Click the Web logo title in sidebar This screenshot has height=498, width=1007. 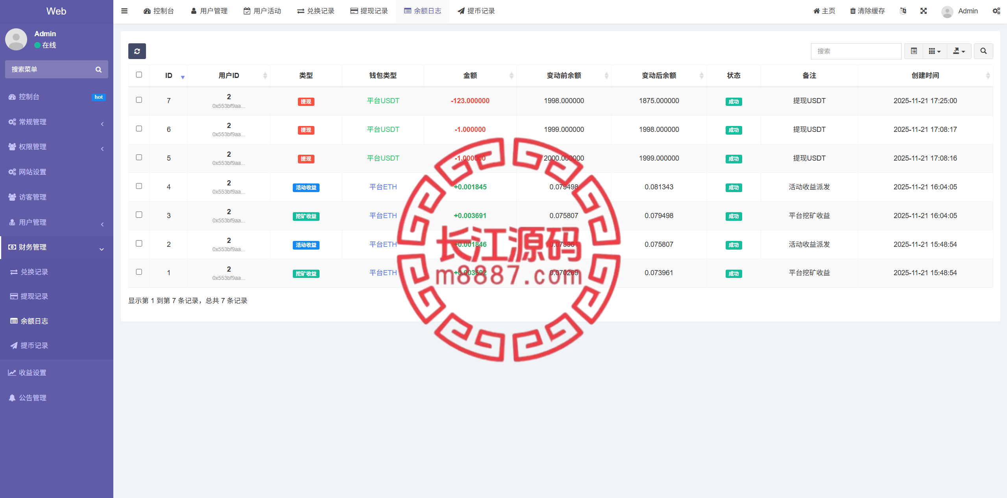point(56,11)
